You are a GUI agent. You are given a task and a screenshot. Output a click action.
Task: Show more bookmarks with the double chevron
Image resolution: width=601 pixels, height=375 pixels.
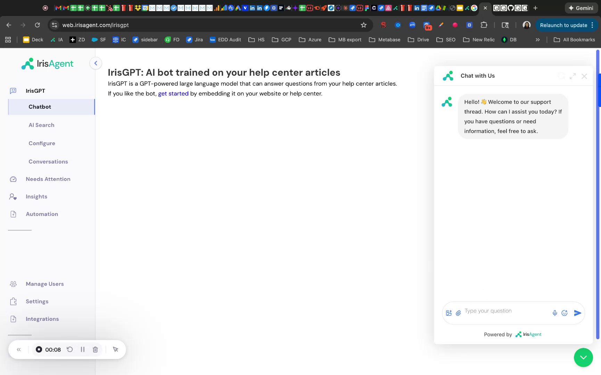click(x=538, y=40)
